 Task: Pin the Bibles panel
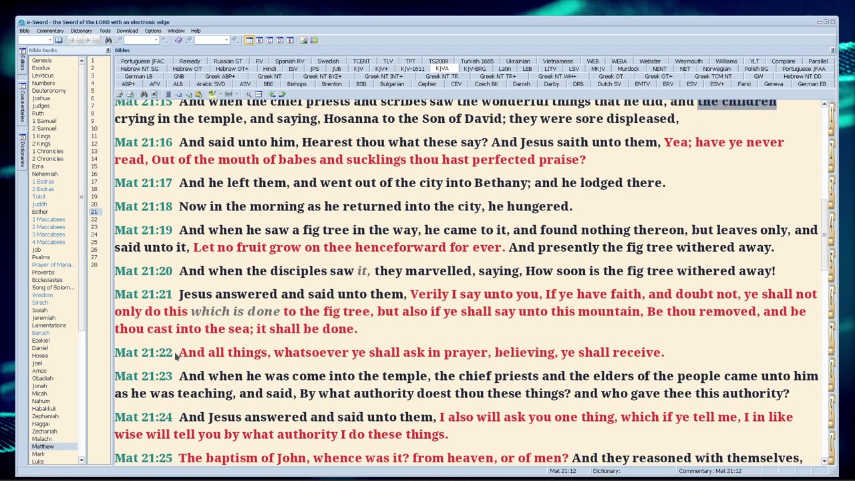(x=832, y=50)
